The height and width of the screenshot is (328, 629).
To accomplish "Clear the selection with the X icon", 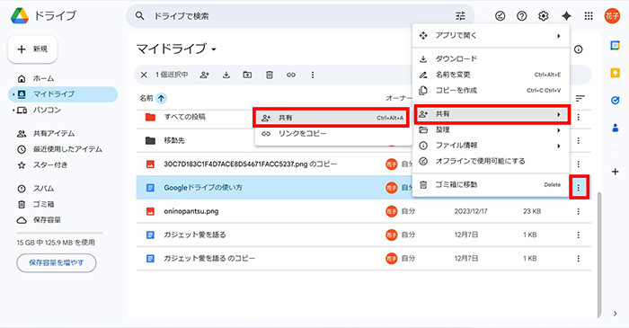I will click(x=144, y=75).
